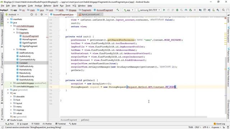Toggle the Flutter Inspector side panel

(228, 34)
